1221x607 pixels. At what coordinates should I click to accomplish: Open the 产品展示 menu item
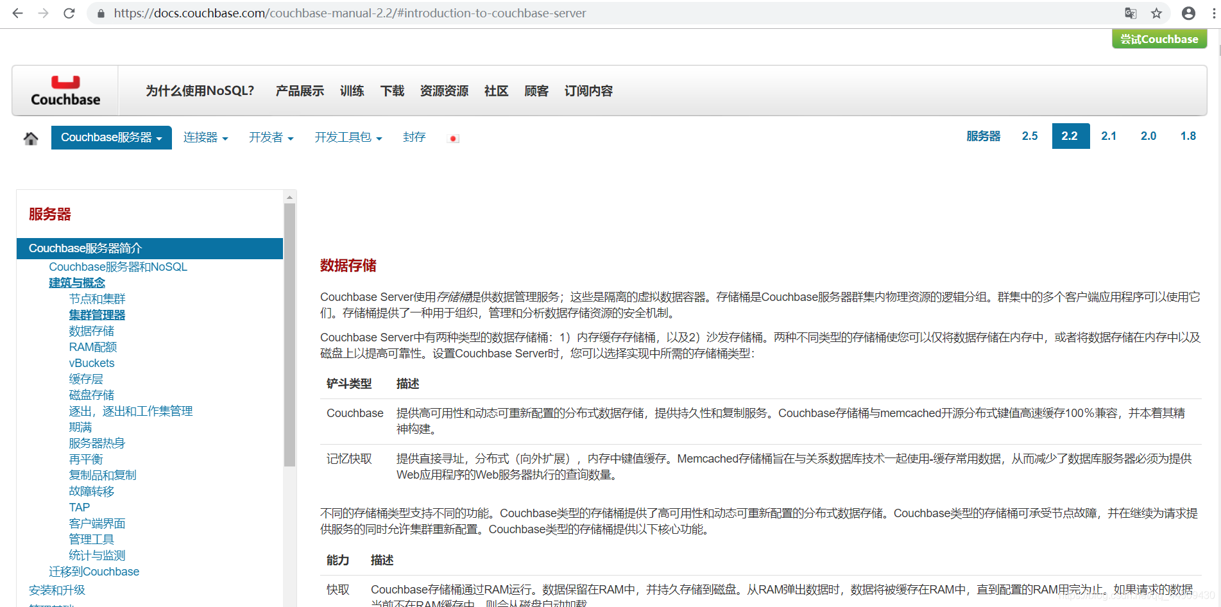tap(300, 90)
